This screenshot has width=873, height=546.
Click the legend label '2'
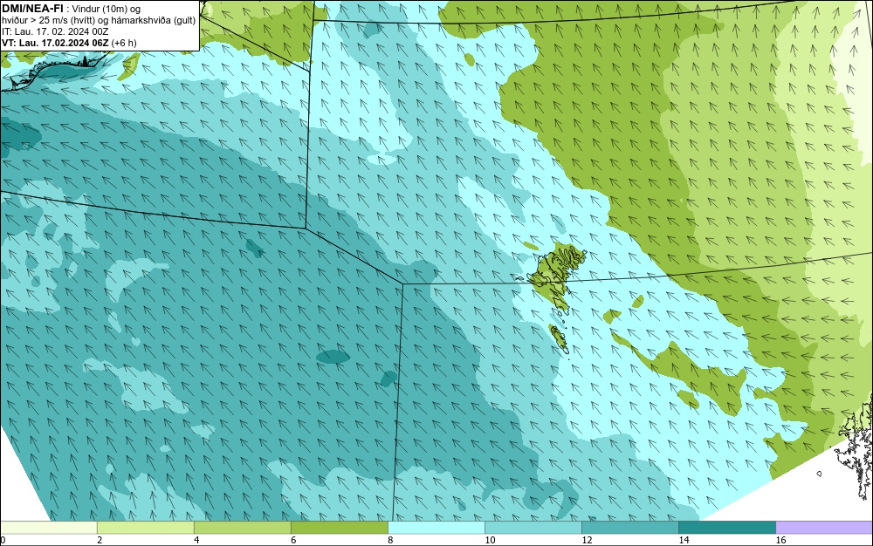tap(100, 540)
